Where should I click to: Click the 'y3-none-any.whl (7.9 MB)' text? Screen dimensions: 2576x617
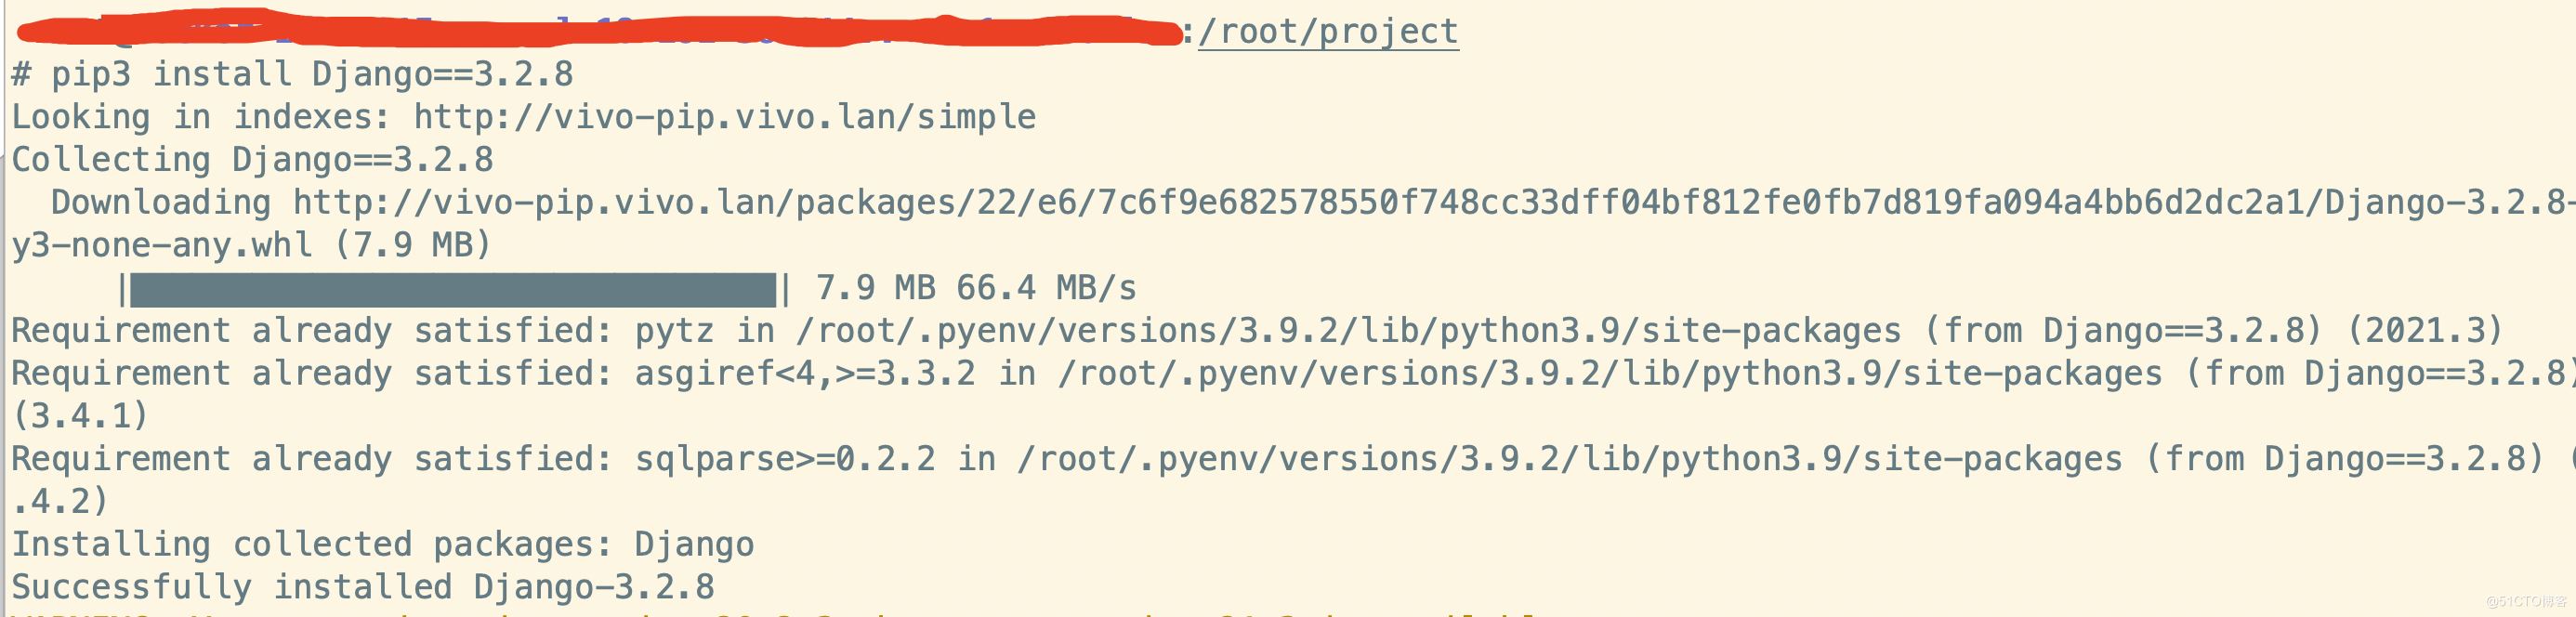pos(252,245)
